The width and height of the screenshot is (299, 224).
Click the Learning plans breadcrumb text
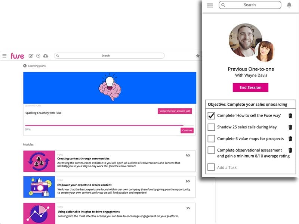37,66
